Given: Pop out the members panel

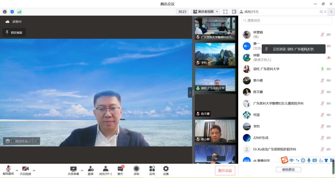Looking at the screenshot, I should [x=321, y=12].
